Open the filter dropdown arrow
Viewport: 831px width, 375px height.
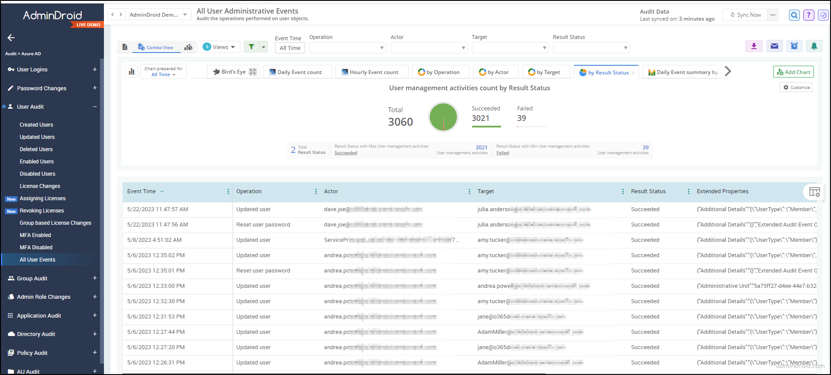(264, 47)
